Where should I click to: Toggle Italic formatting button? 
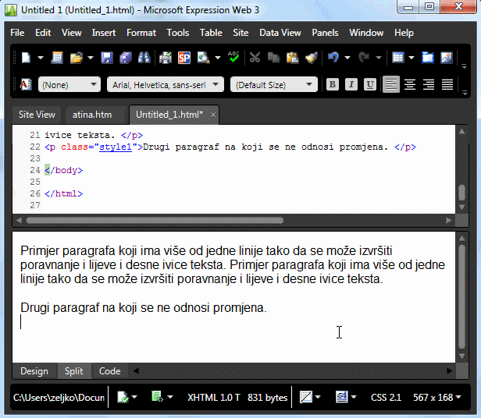point(351,84)
